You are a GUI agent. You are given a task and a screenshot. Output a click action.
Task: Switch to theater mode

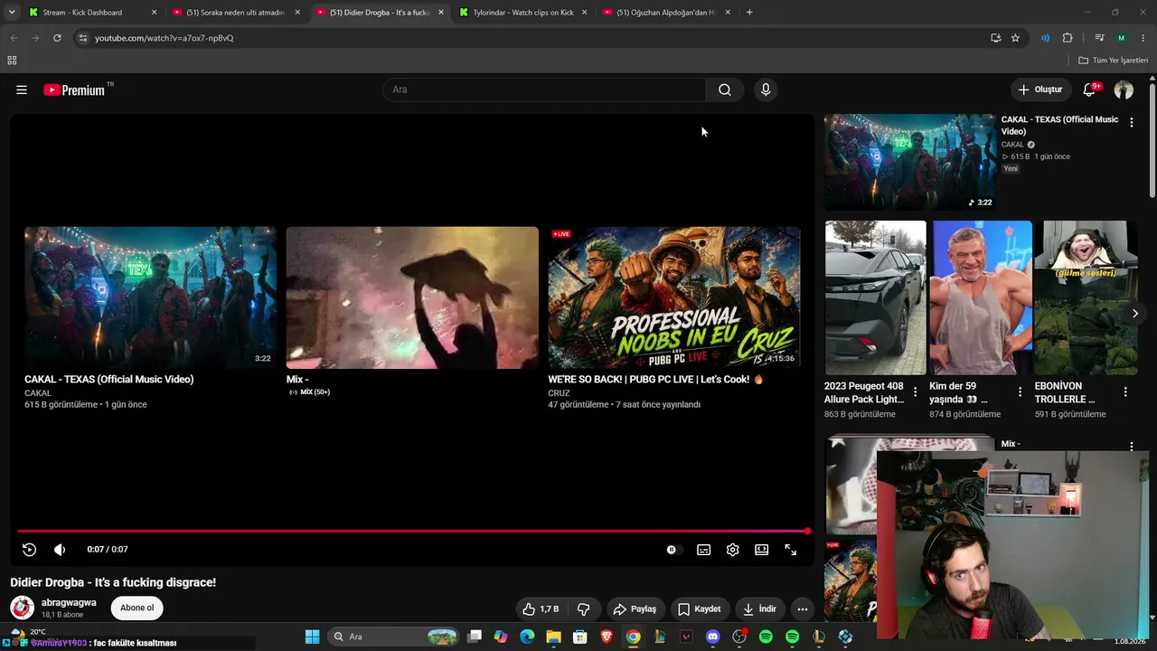click(761, 549)
